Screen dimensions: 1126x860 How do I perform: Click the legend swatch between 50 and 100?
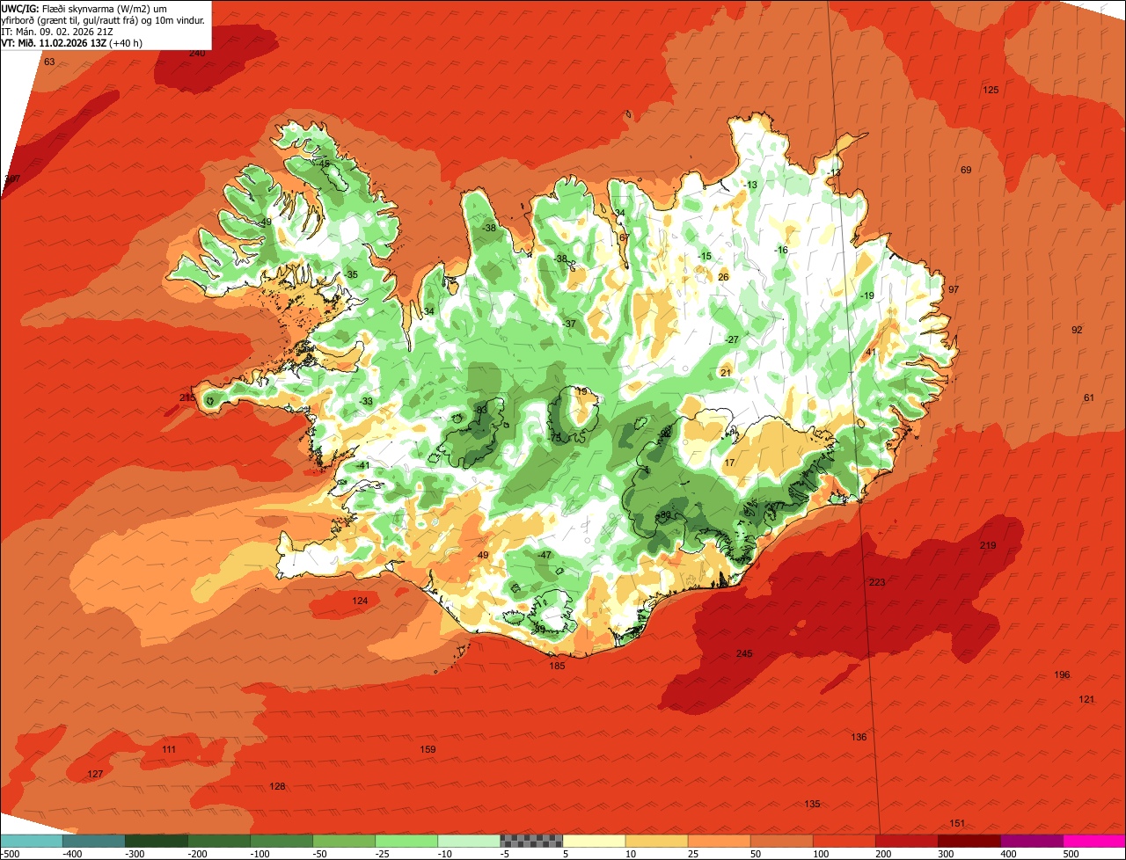click(782, 841)
